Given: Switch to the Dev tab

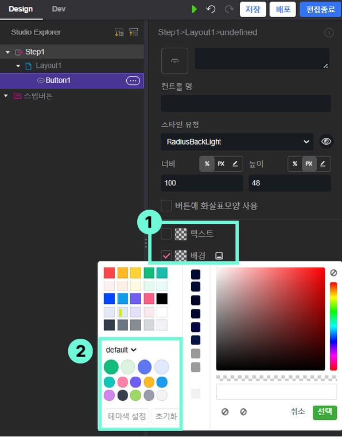Looking at the screenshot, I should (59, 9).
